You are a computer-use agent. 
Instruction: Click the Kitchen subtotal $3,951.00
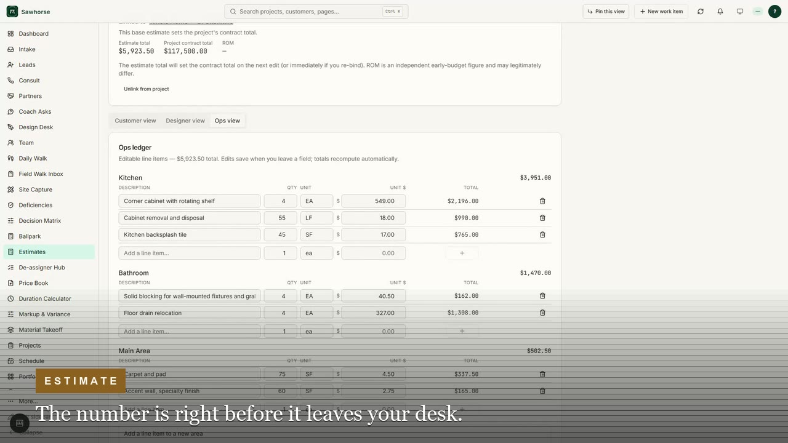[536, 178]
